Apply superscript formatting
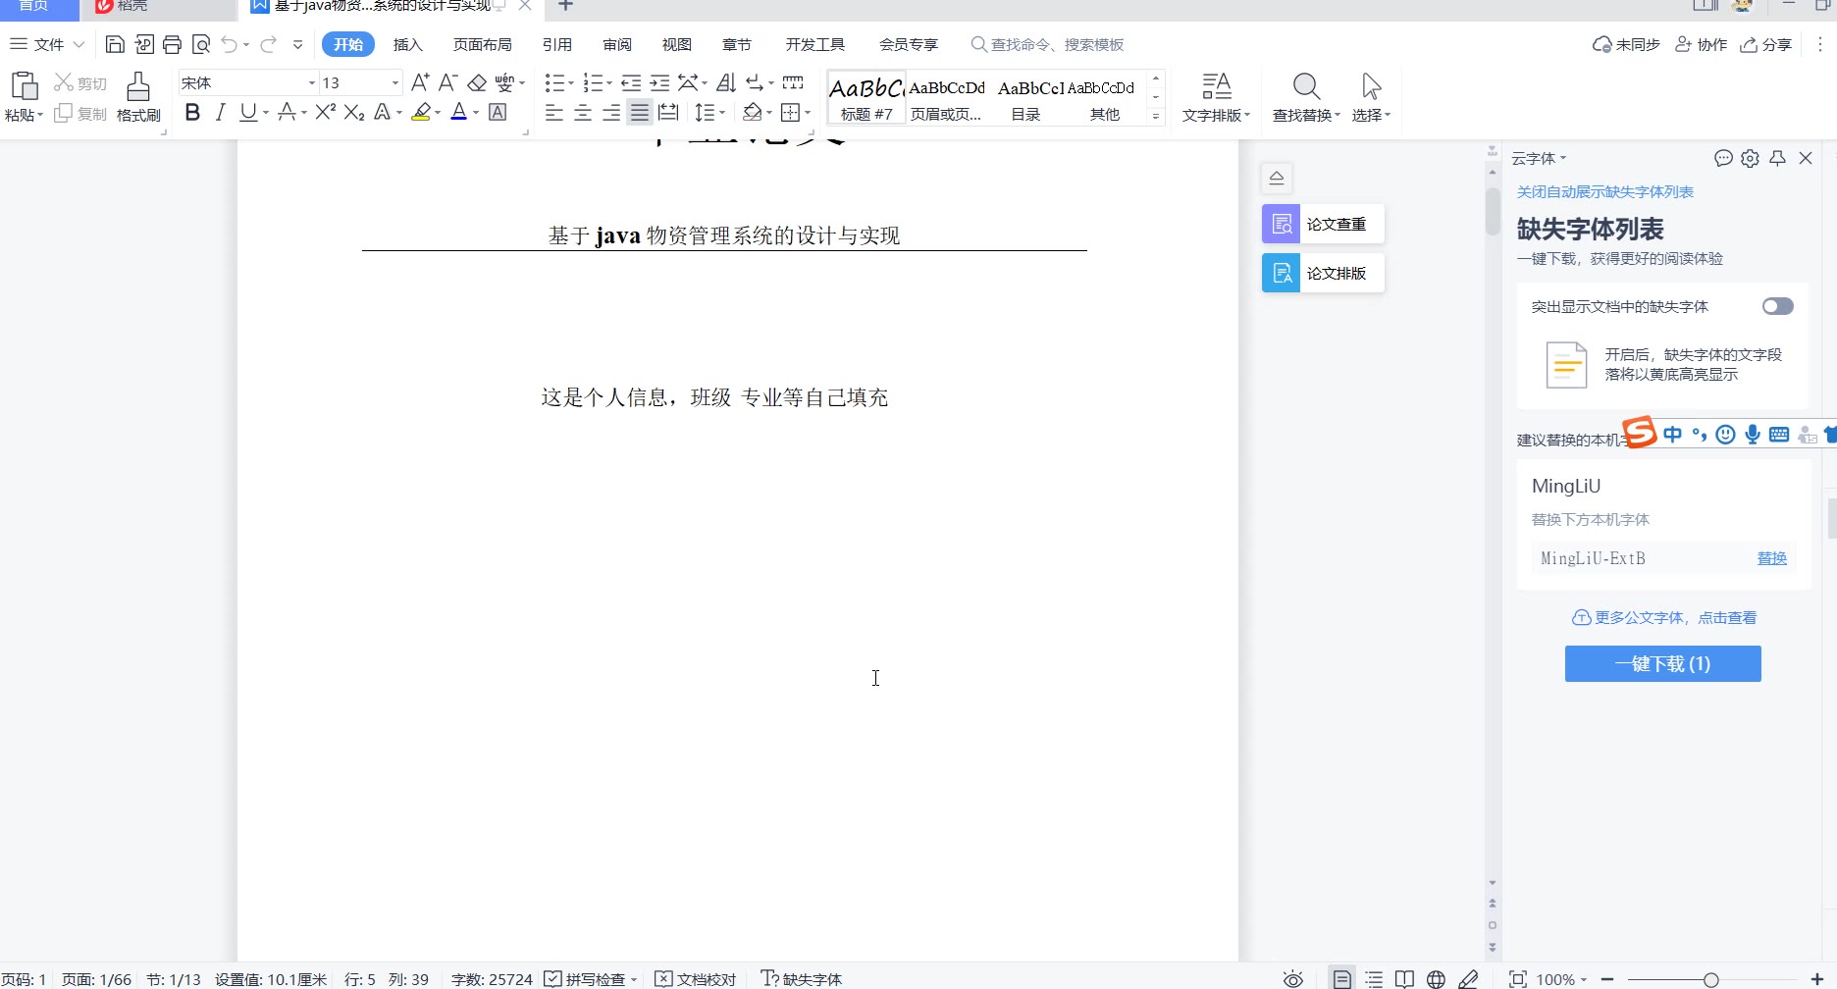The height and width of the screenshot is (989, 1837). pos(326,113)
